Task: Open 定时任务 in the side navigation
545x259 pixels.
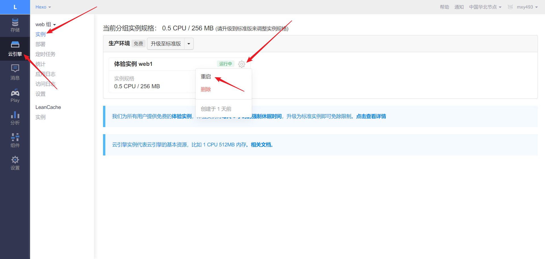Action: pos(45,54)
